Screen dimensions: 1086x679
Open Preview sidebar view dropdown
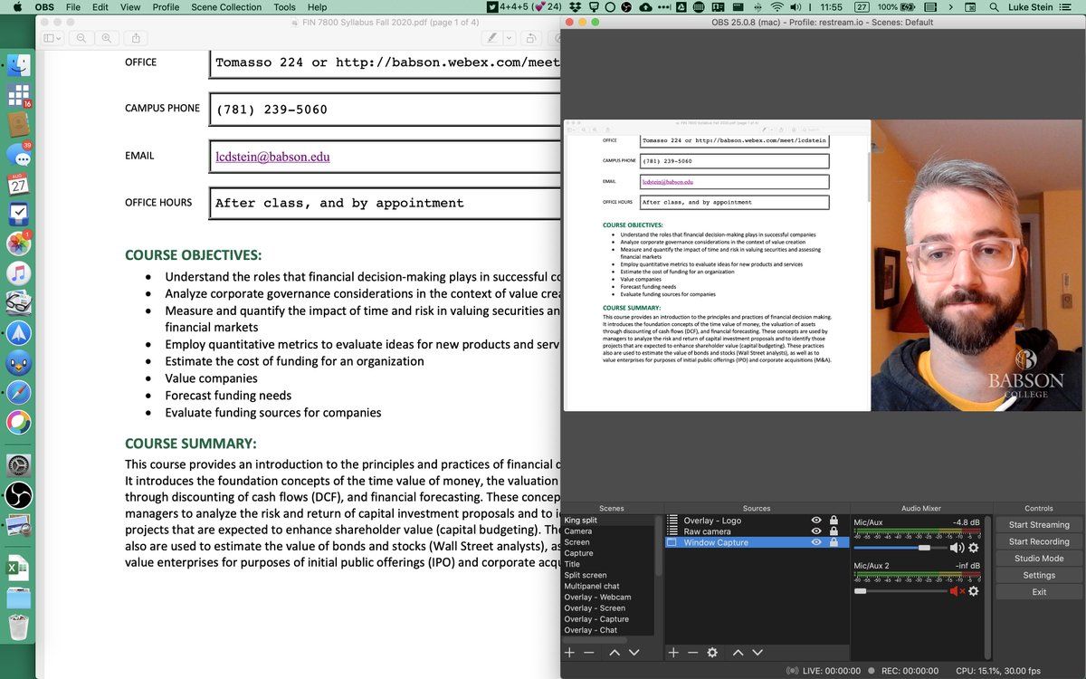(52, 38)
